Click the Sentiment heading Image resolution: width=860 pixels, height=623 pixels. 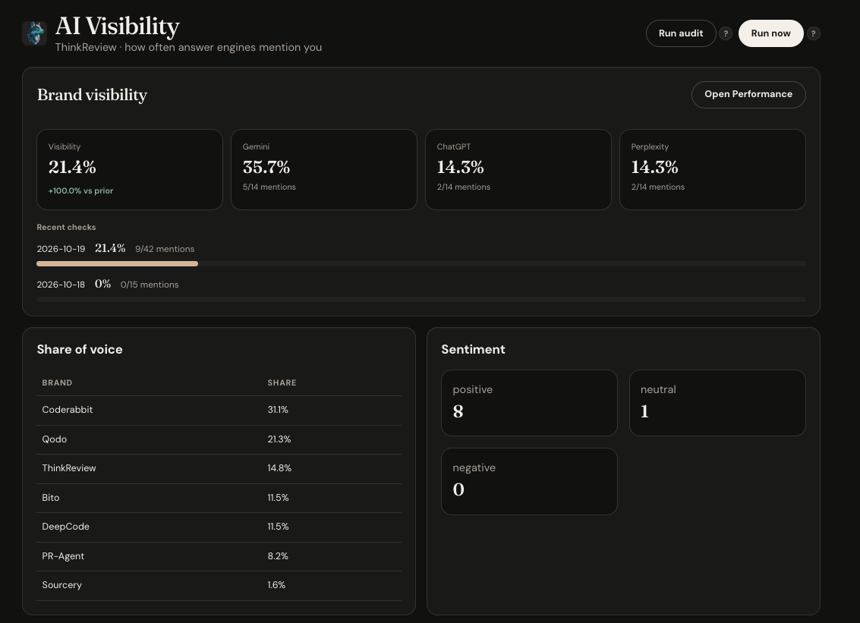pyautogui.click(x=474, y=349)
